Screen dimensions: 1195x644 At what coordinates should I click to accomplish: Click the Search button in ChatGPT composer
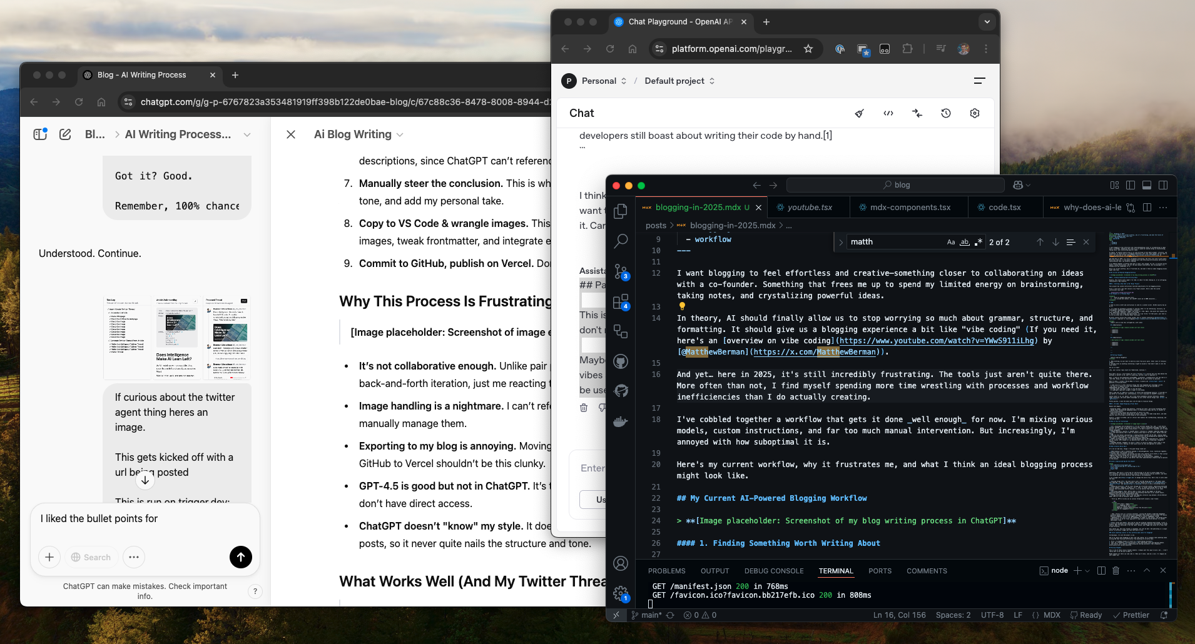(x=91, y=557)
